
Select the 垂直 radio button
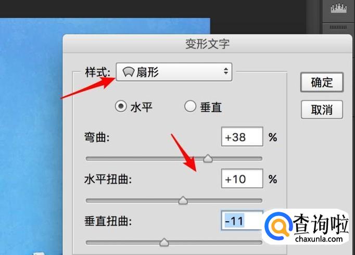(190, 106)
